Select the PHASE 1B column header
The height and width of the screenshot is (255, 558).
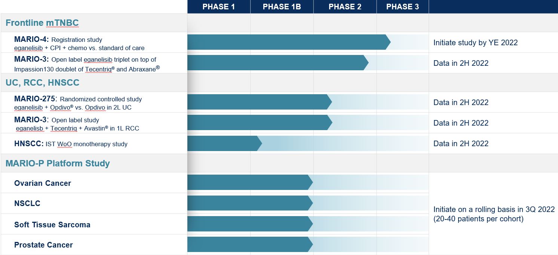pos(282,7)
